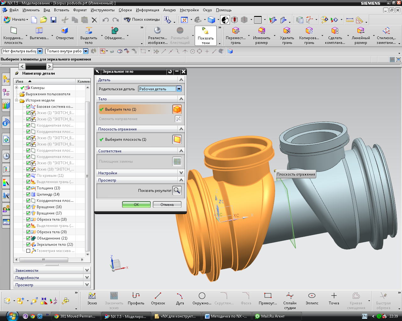Collapse the История модели tree node
Screen dimensions: 402x321
coord(17,100)
